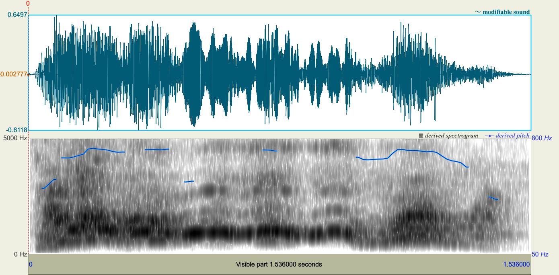Viewport: 559px width, 275px height.
Task: Click the amplitude maximum label 0.6497
Action: coord(17,15)
